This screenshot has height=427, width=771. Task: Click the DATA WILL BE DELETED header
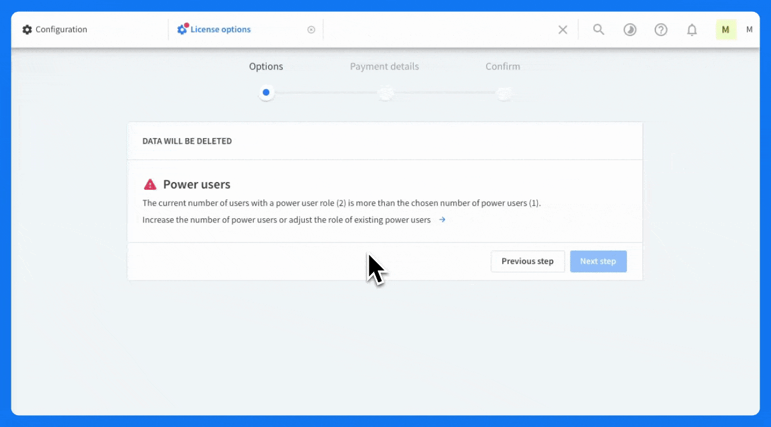tap(187, 141)
